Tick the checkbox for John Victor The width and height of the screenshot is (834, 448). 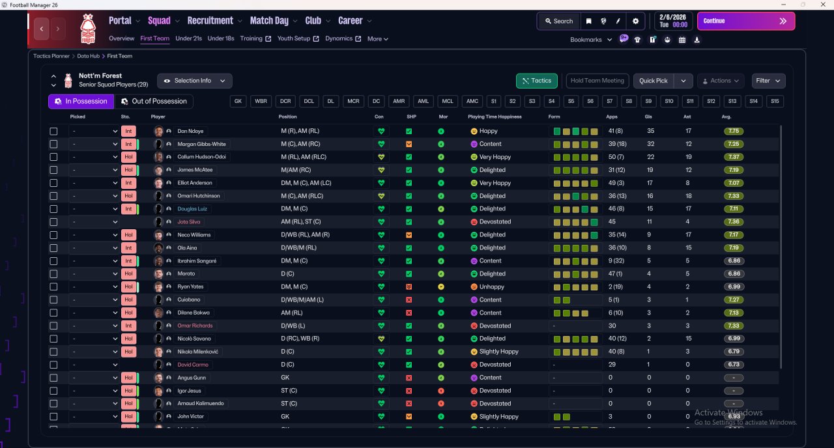53,417
